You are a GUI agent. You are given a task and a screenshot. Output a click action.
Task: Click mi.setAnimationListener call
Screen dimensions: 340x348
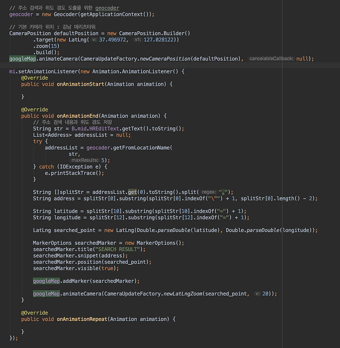(x=43, y=72)
